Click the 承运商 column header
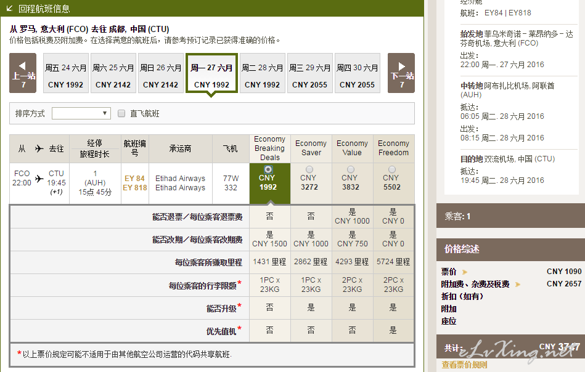The width and height of the screenshot is (585, 372). tap(180, 148)
